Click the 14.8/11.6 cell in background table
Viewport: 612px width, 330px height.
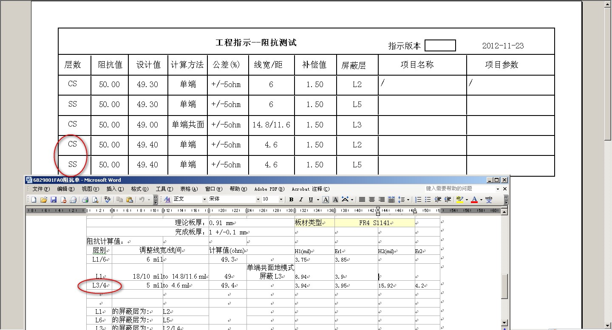tap(271, 125)
